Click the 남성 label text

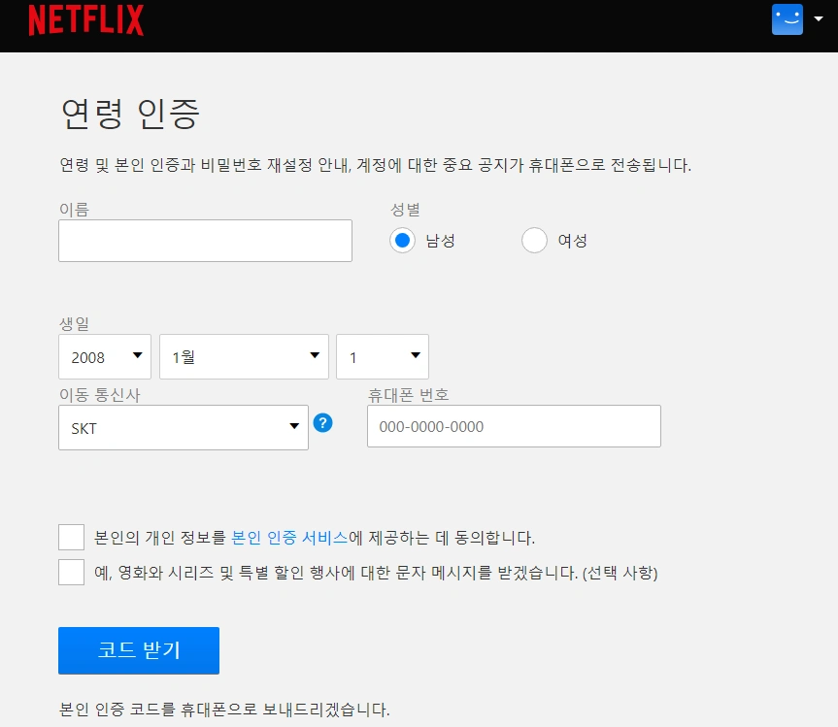(x=441, y=241)
